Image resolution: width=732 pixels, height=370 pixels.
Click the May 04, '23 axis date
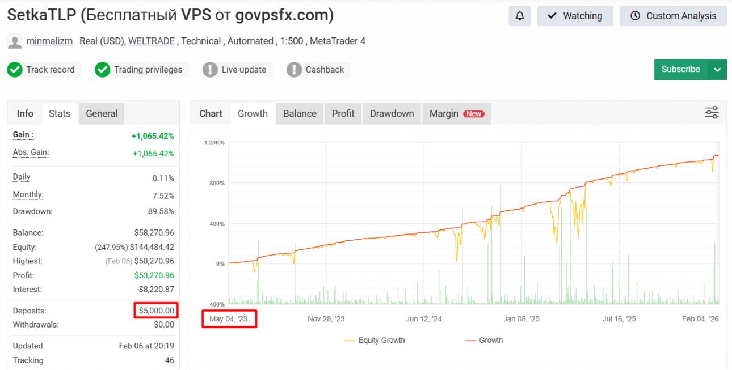point(229,319)
